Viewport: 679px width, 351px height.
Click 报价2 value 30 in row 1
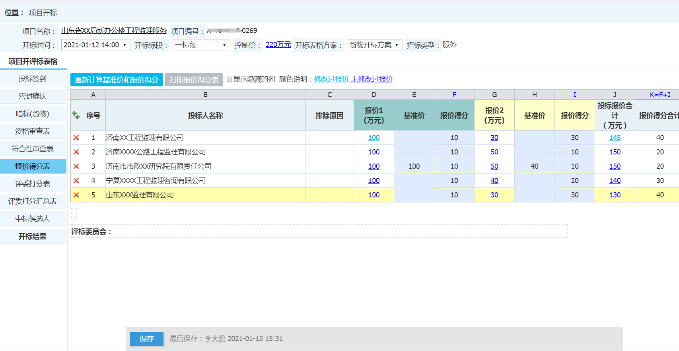tap(494, 138)
